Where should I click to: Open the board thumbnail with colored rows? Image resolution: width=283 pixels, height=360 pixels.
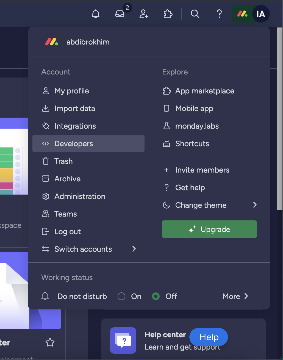click(14, 156)
